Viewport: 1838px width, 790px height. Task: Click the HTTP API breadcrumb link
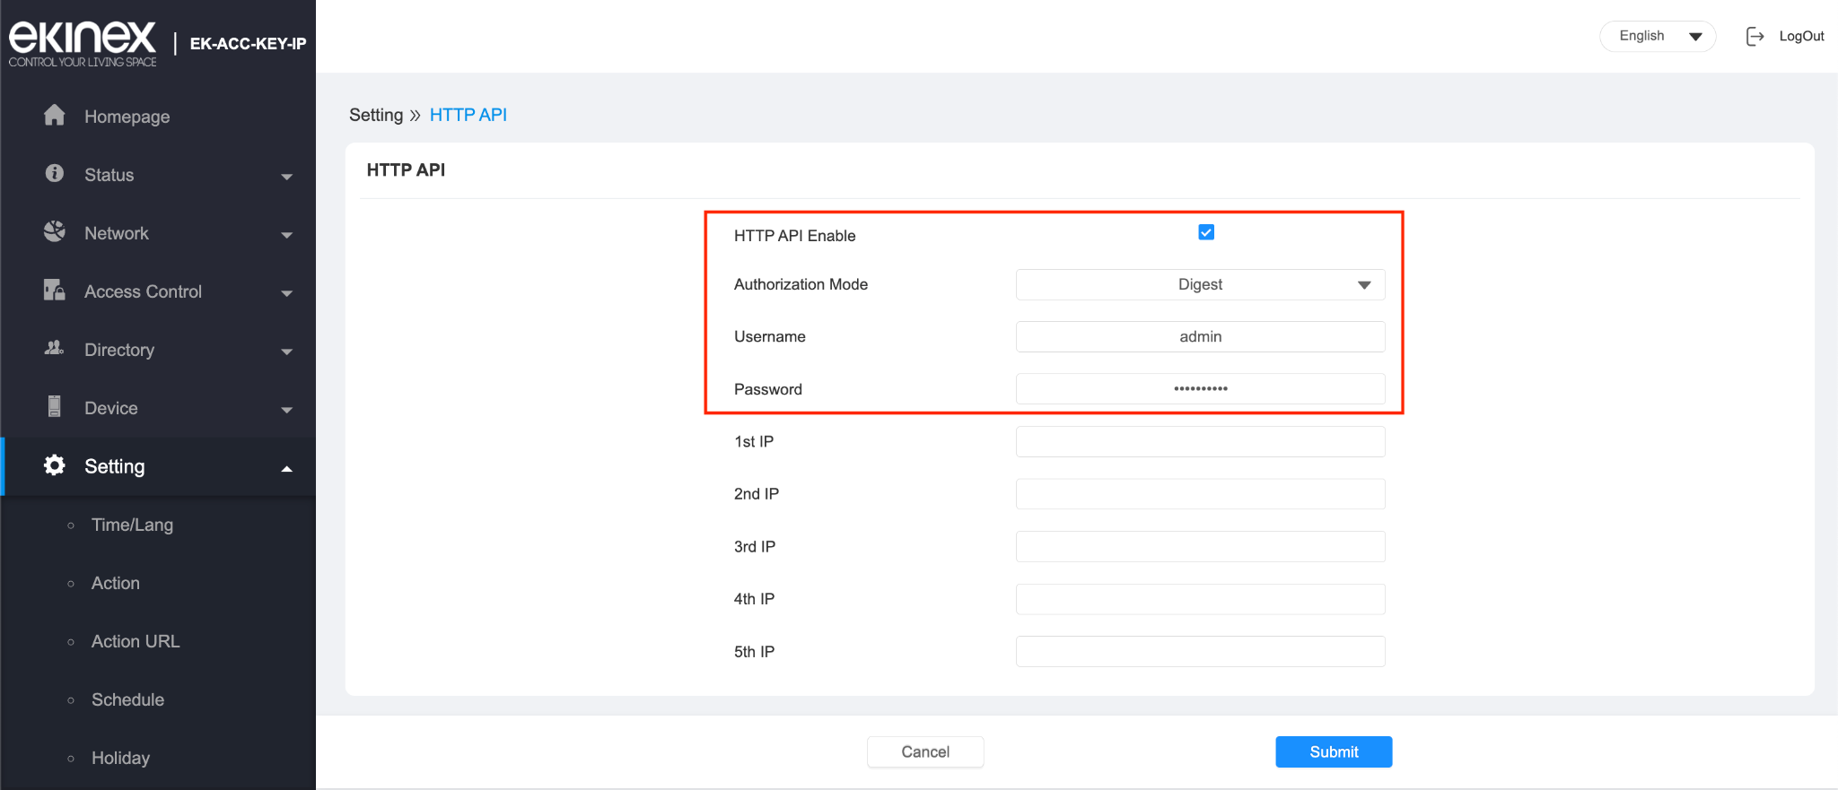coord(468,115)
